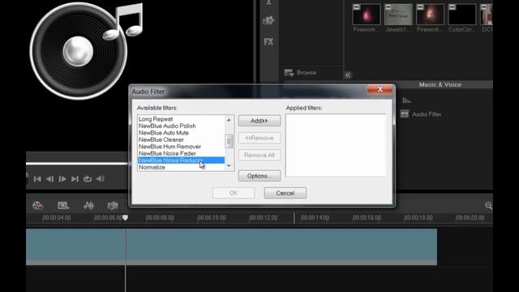
Task: Click the ruler at 00:00:14.00
Action: click(x=315, y=218)
